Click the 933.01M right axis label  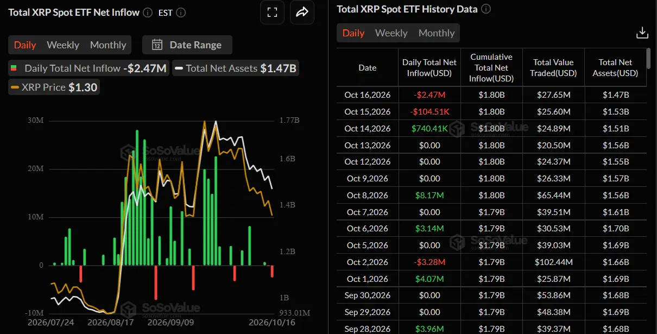pyautogui.click(x=295, y=313)
